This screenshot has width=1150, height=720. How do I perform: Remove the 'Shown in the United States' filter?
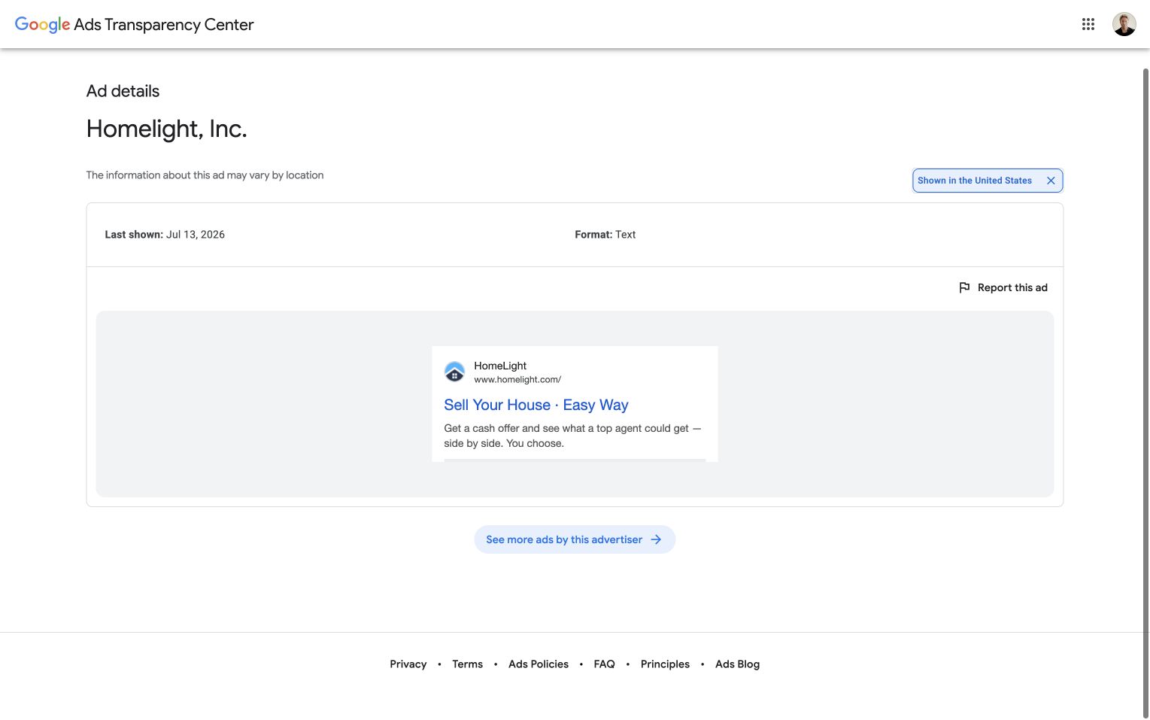tap(1051, 181)
